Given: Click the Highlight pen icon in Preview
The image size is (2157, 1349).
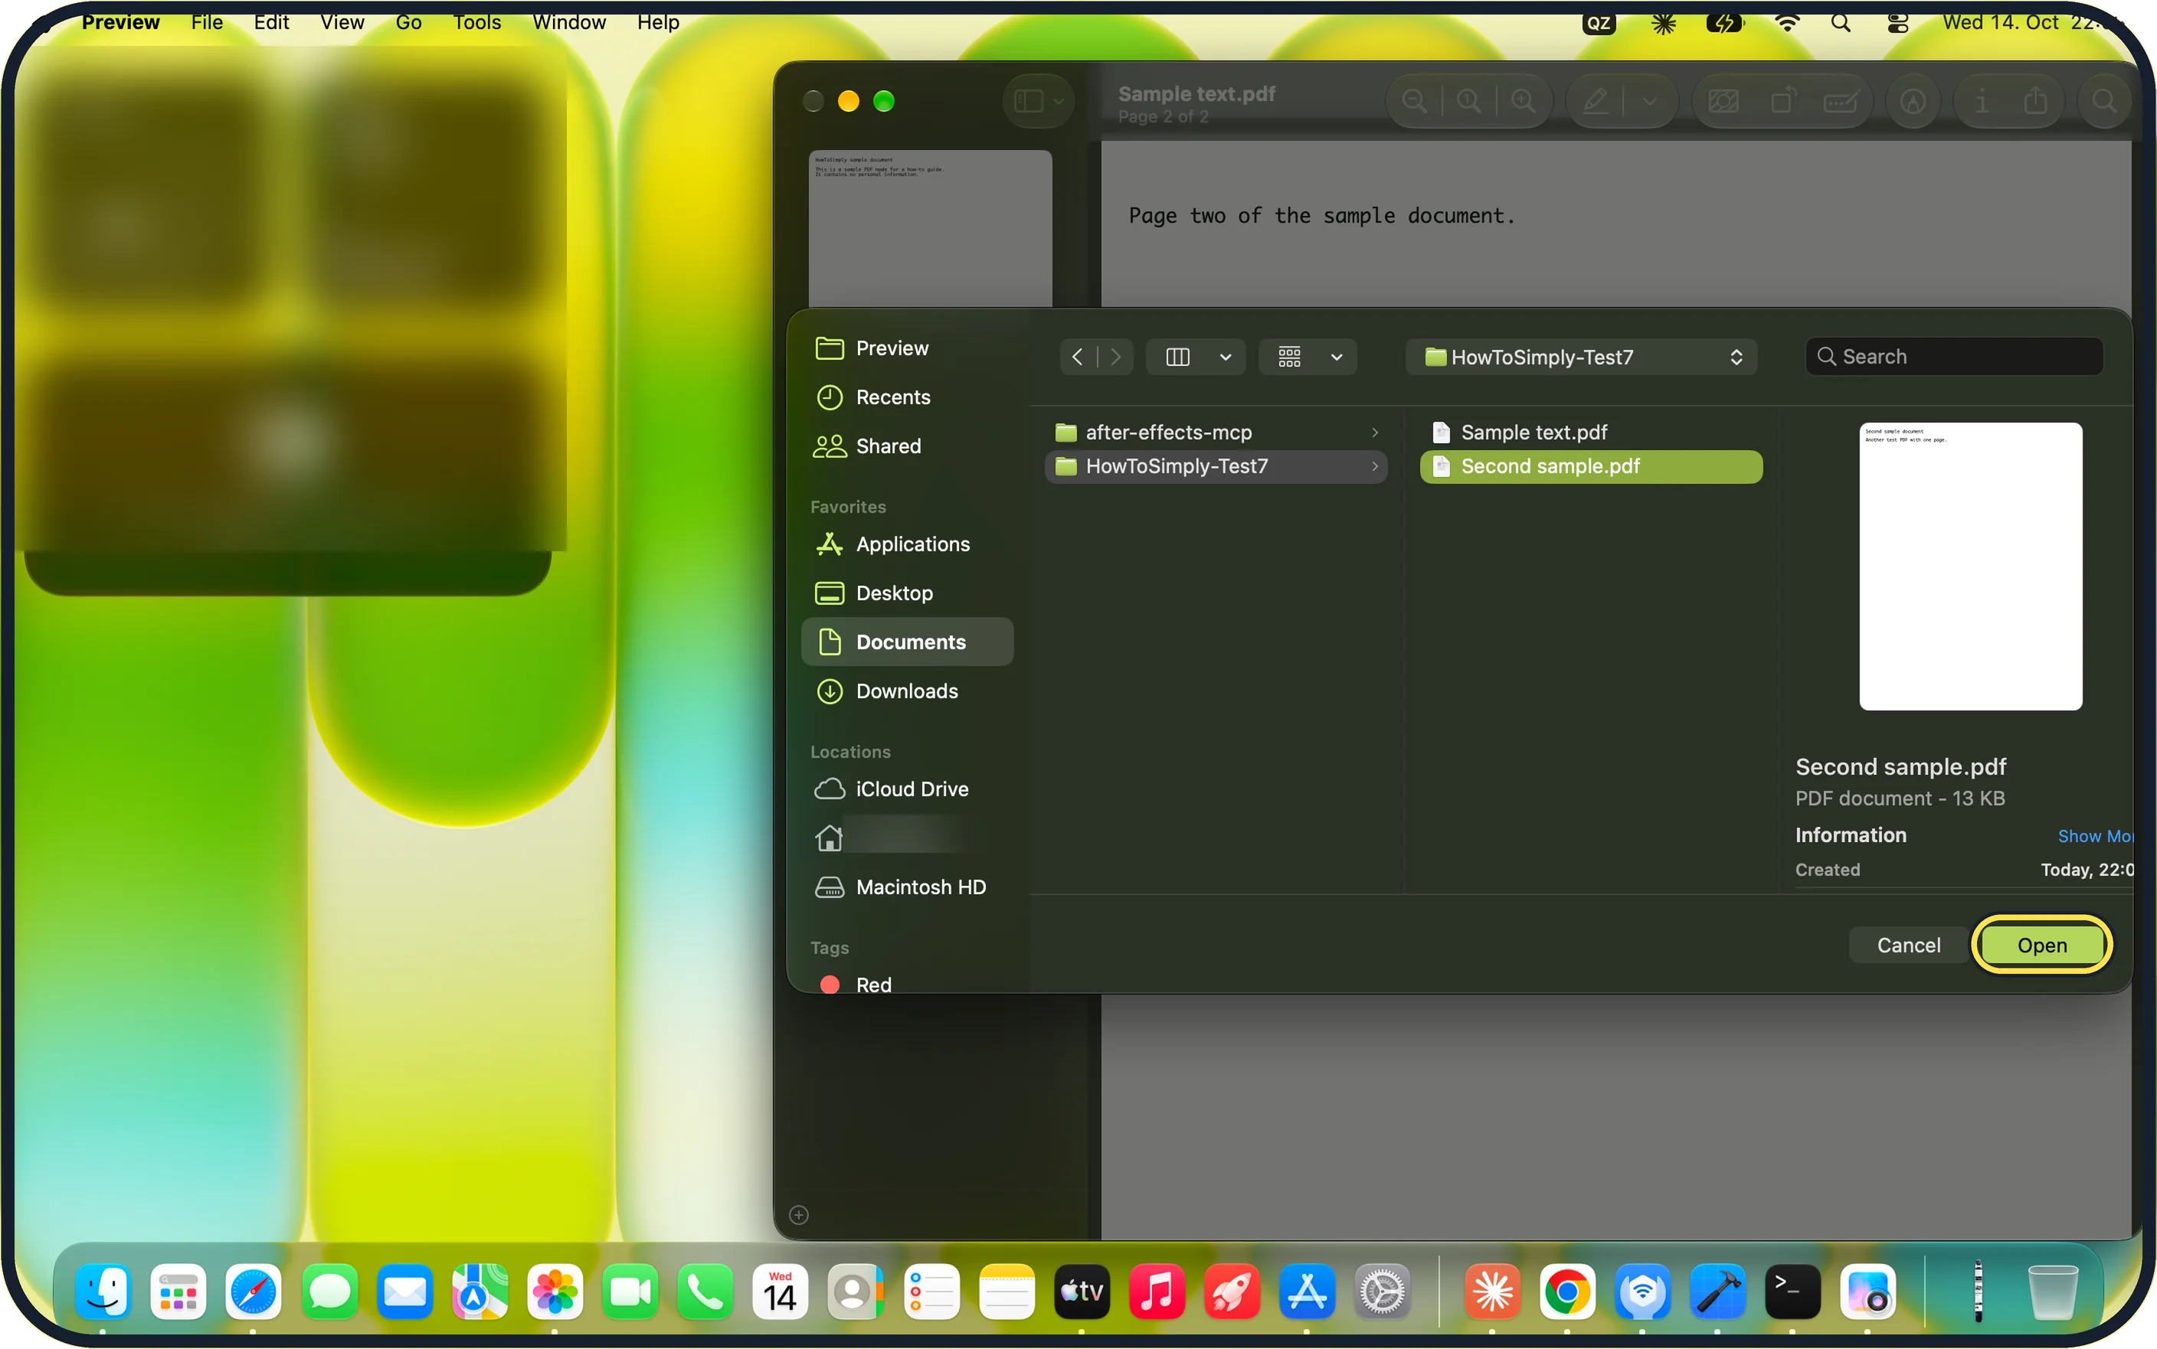Looking at the screenshot, I should tap(1596, 101).
